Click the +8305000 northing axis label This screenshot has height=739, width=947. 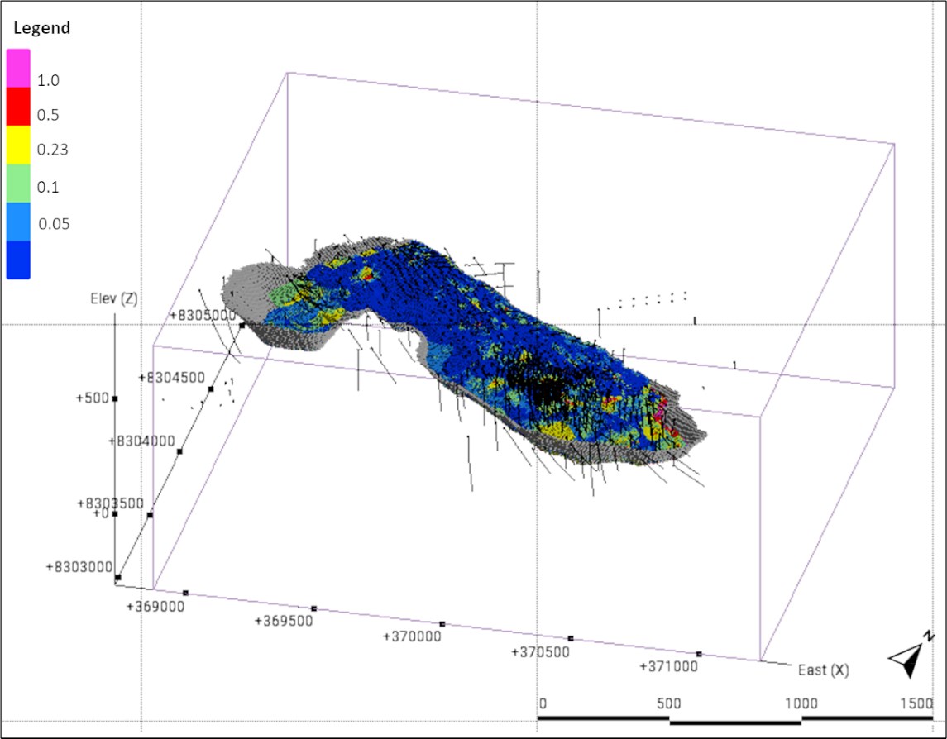coord(202,315)
